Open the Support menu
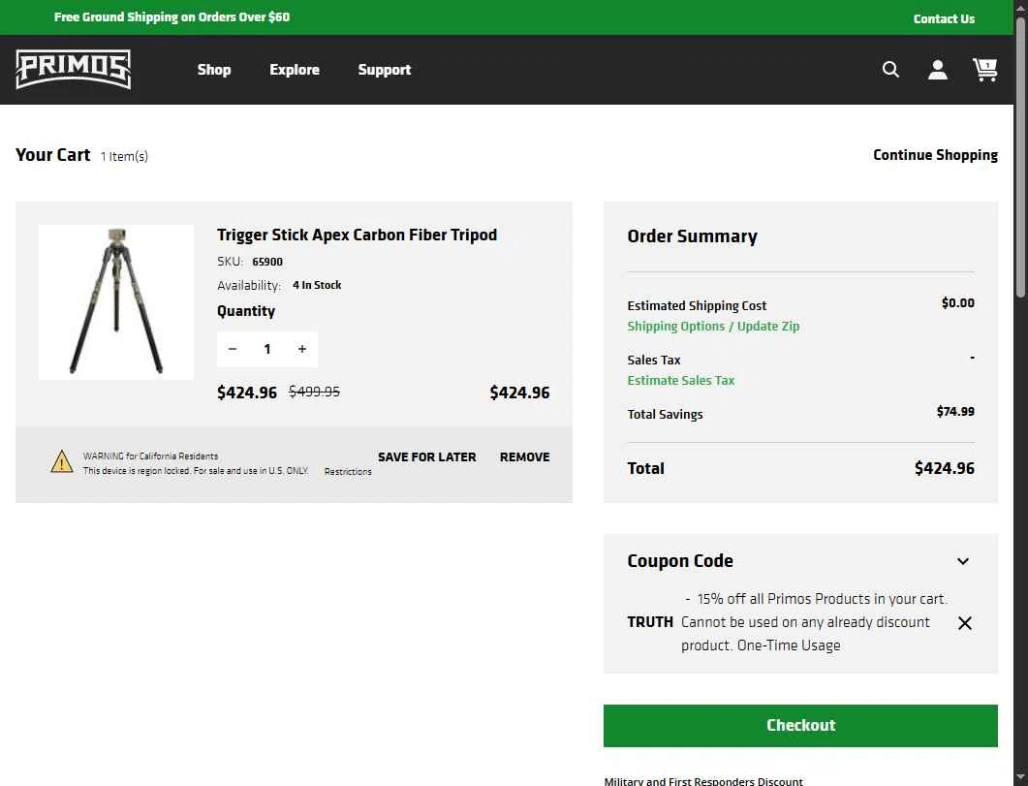 [x=385, y=70]
